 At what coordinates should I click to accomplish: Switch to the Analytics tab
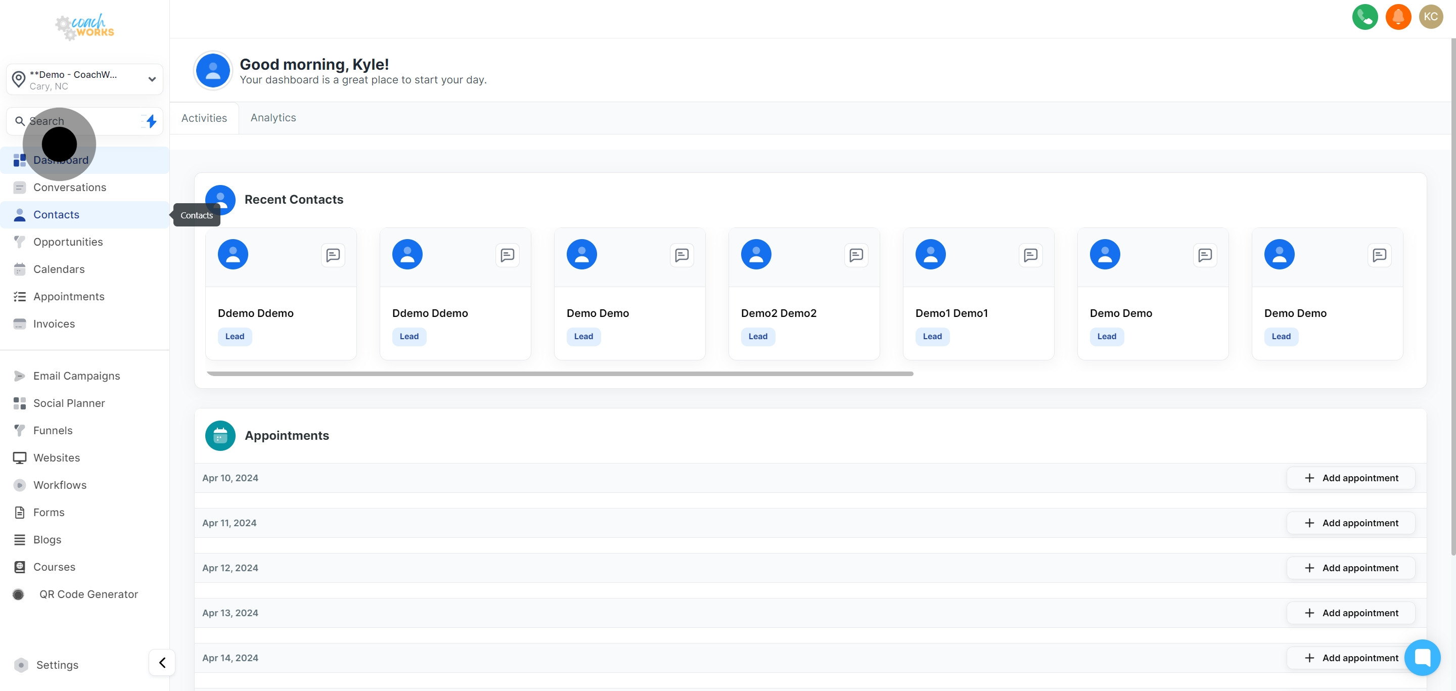click(273, 117)
